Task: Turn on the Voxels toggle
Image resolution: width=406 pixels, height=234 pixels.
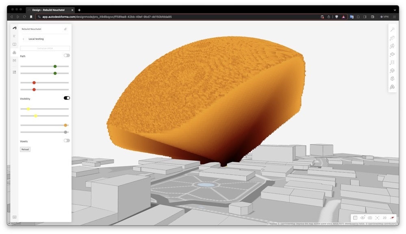Action: click(x=66, y=140)
